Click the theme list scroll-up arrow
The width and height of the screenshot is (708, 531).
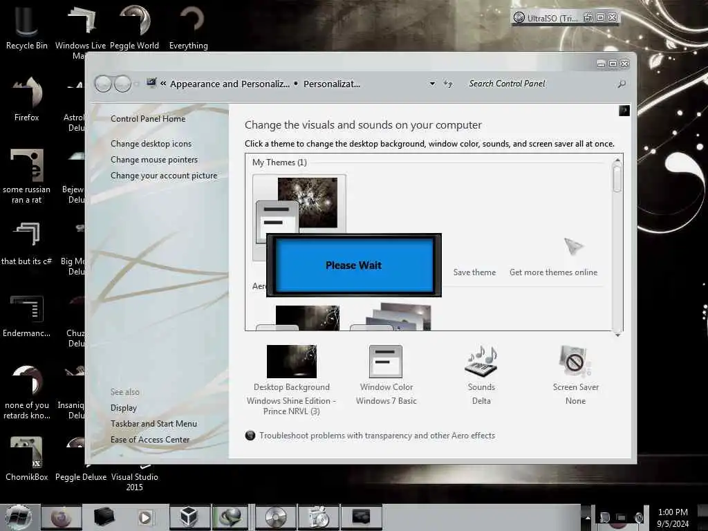tap(617, 160)
